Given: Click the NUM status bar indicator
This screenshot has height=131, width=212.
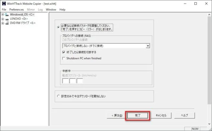Looking at the screenshot, I should coord(195,129).
